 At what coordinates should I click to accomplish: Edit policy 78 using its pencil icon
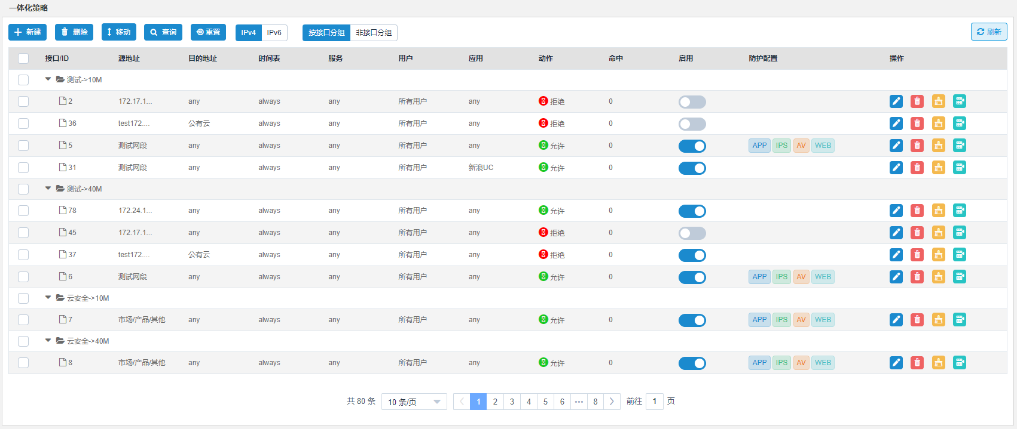pos(896,211)
